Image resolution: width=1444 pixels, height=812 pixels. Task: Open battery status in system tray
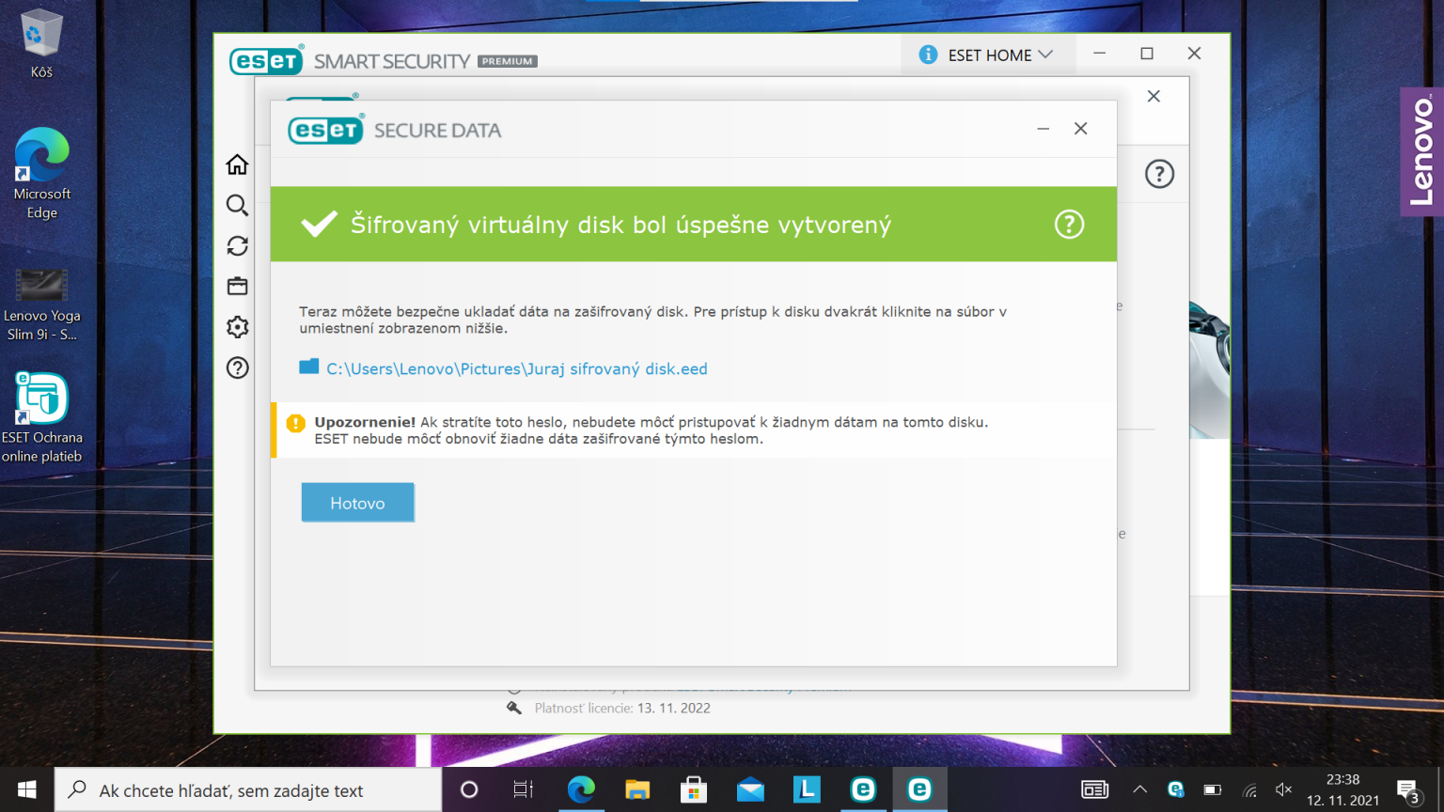[x=1213, y=789]
